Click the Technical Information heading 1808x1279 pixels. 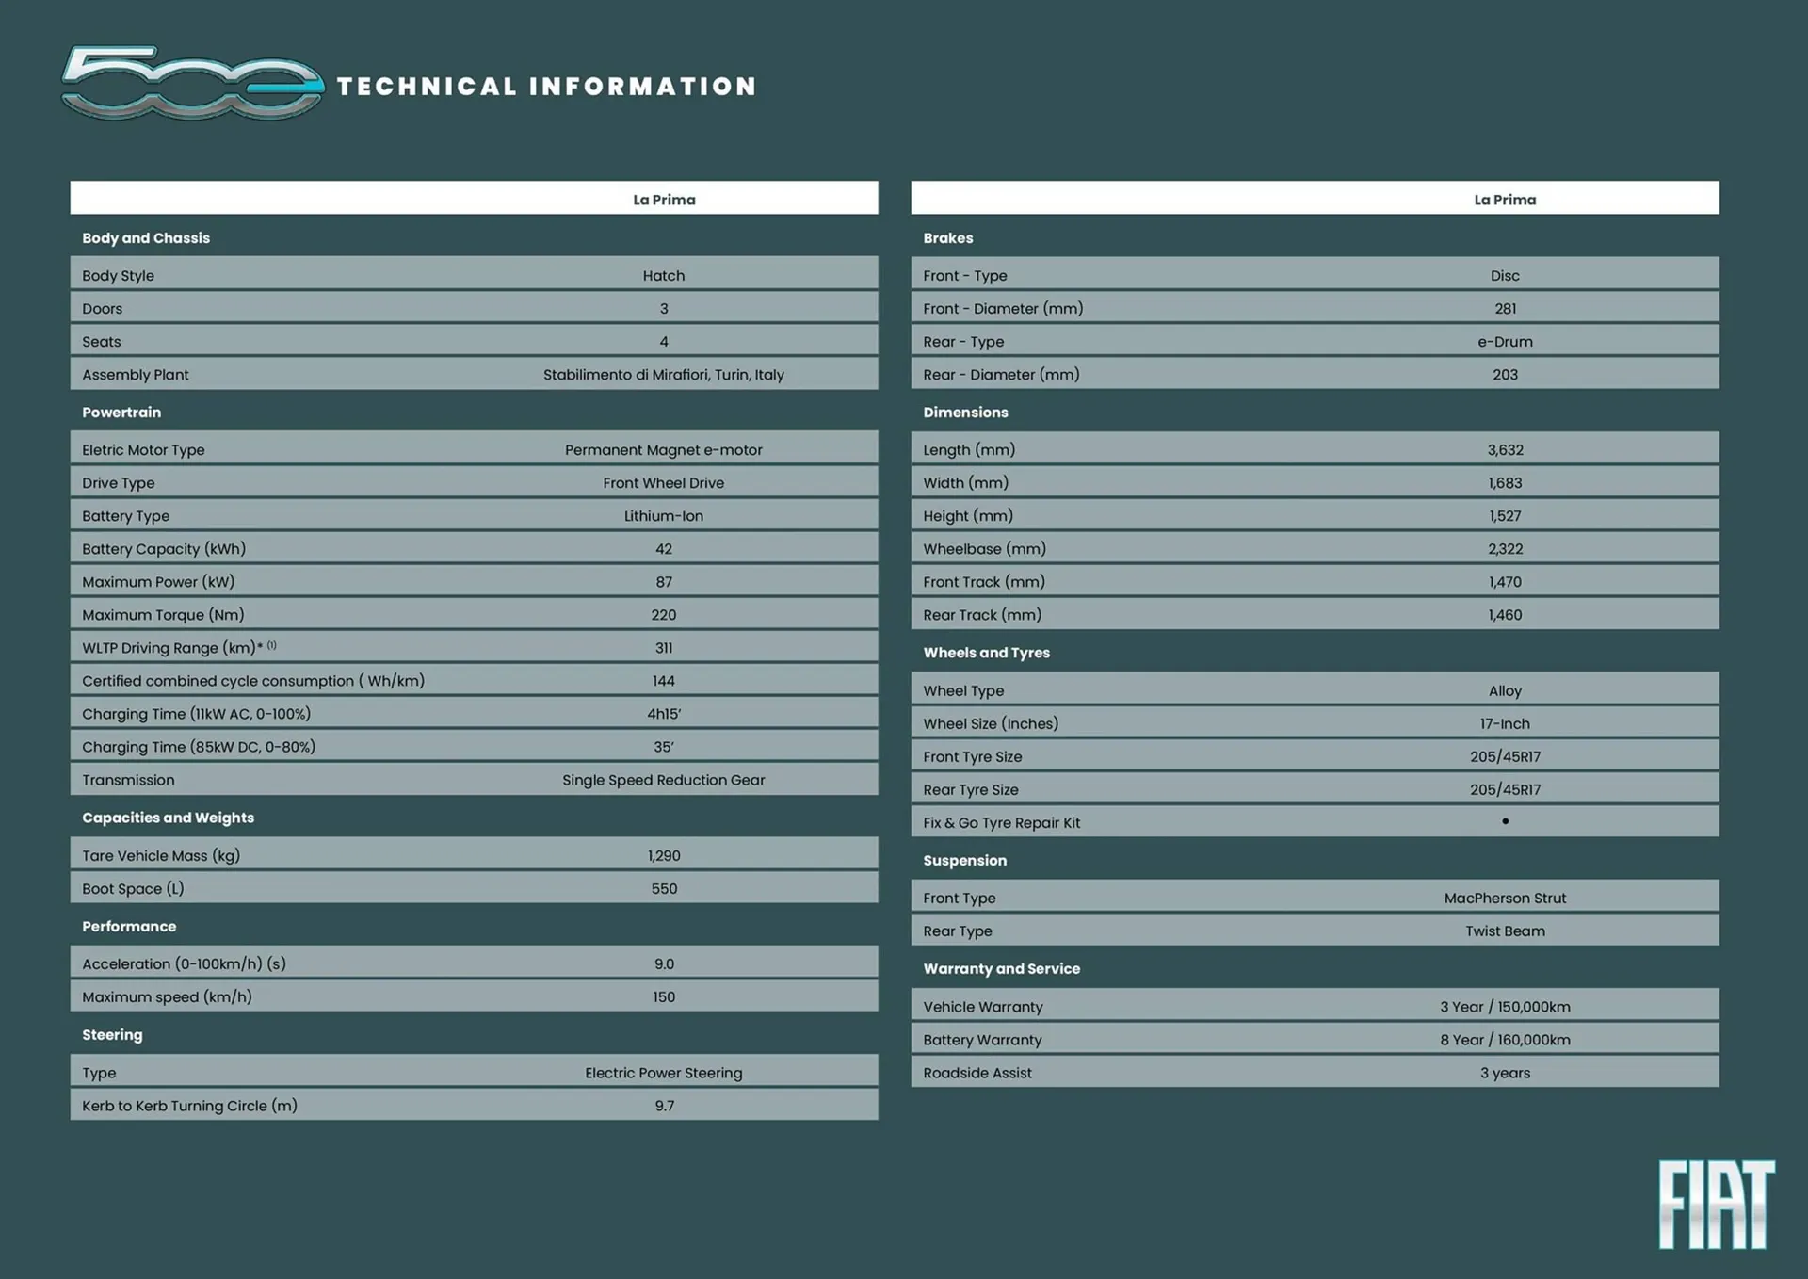tap(546, 87)
